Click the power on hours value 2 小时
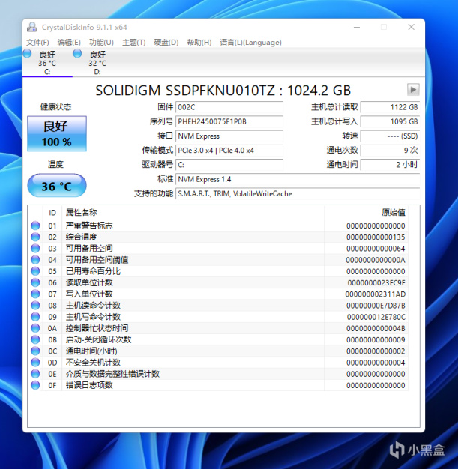The height and width of the screenshot is (469, 458). pyautogui.click(x=390, y=165)
